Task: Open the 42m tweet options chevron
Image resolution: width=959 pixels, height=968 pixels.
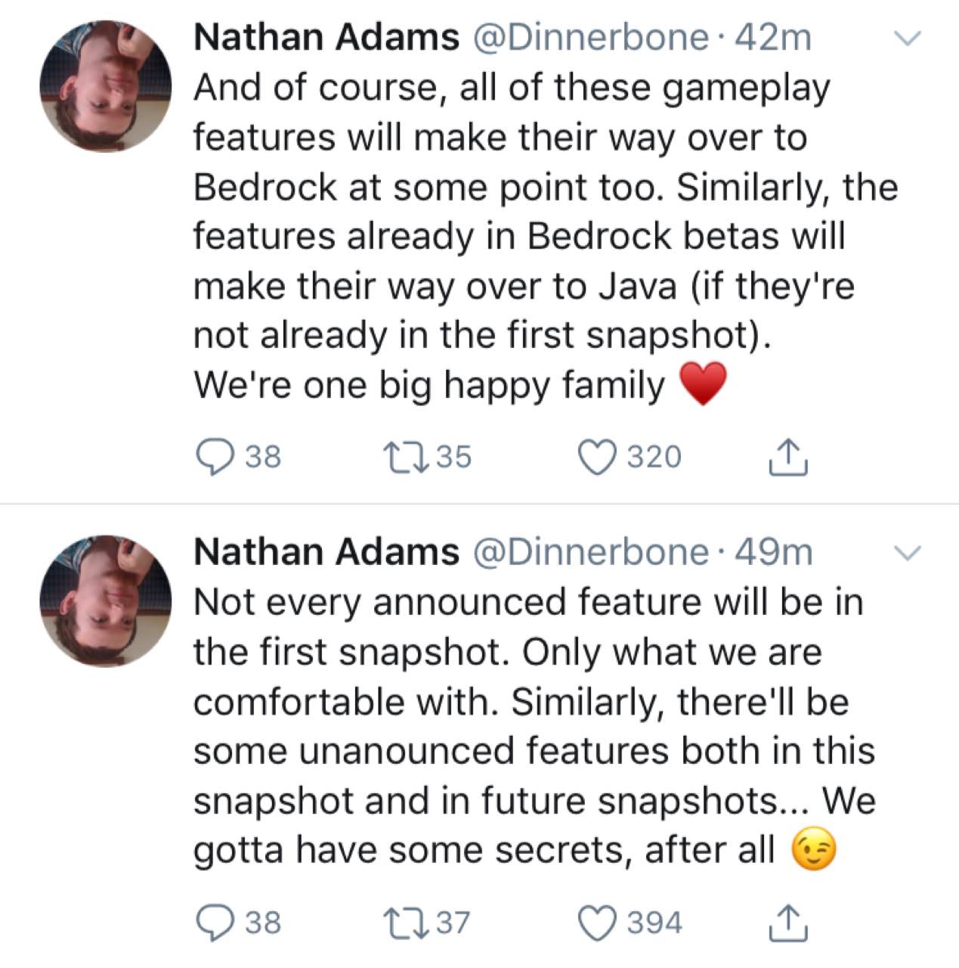Action: 908,38
